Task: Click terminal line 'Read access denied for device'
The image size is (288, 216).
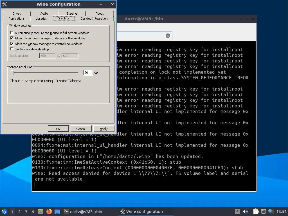Action: (x=140, y=173)
